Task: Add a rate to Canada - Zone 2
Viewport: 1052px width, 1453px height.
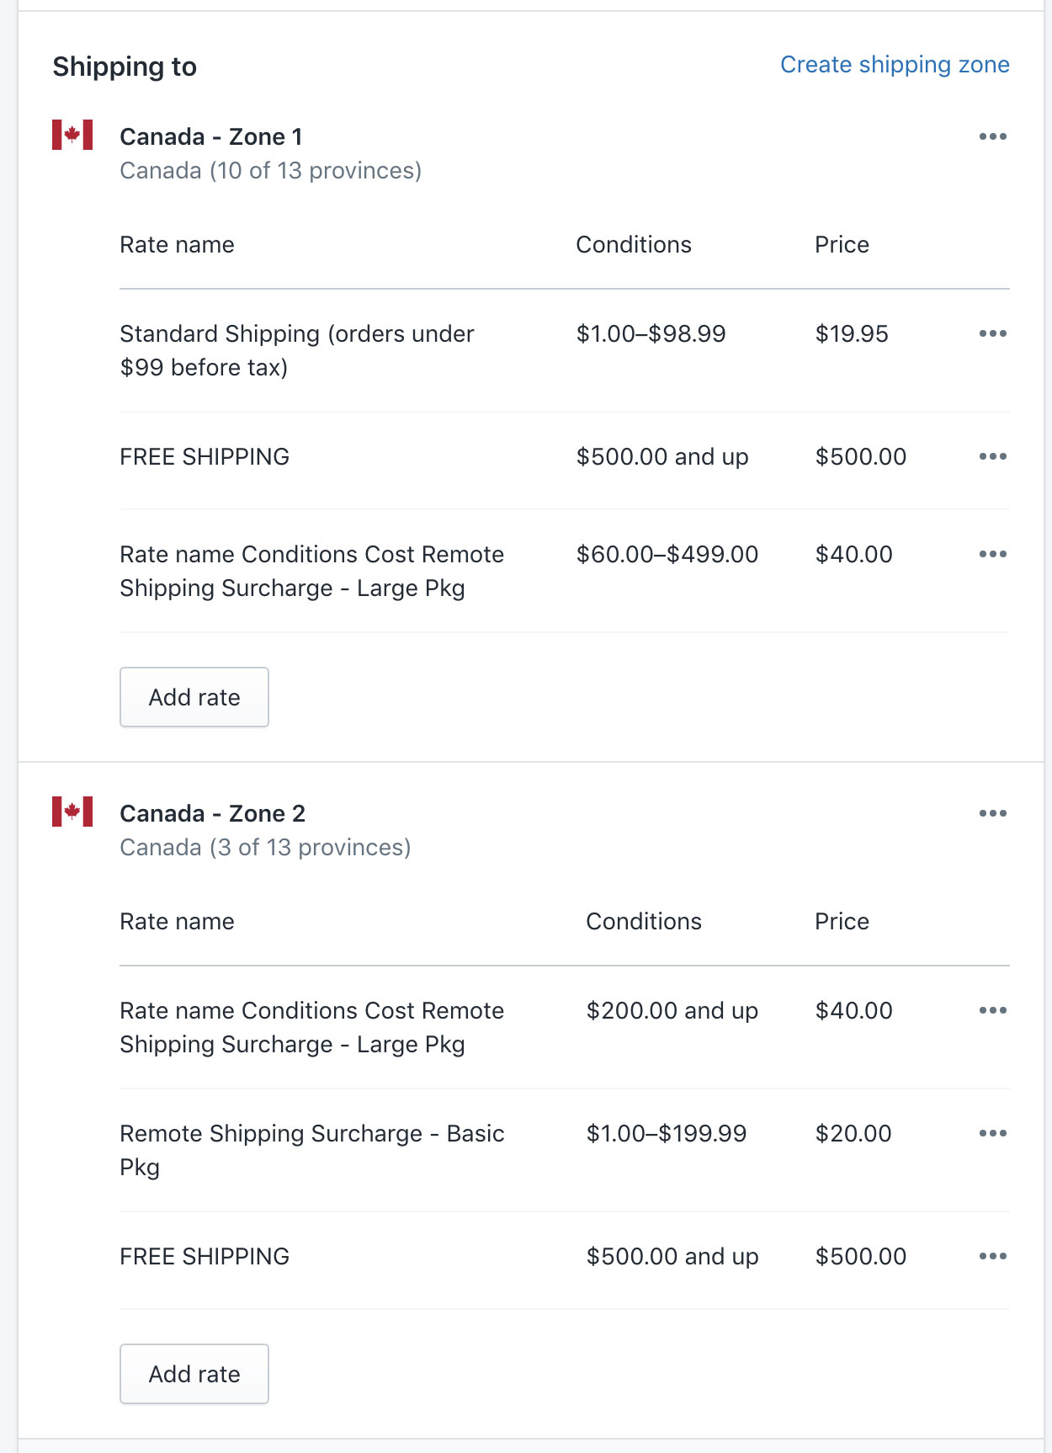Action: pos(194,1374)
